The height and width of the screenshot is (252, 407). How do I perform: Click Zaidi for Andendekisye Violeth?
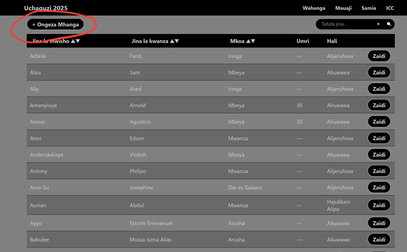coord(379,154)
